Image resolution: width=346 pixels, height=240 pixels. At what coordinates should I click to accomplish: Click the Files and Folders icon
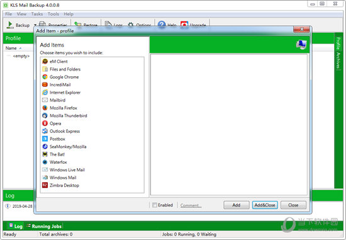(45, 69)
